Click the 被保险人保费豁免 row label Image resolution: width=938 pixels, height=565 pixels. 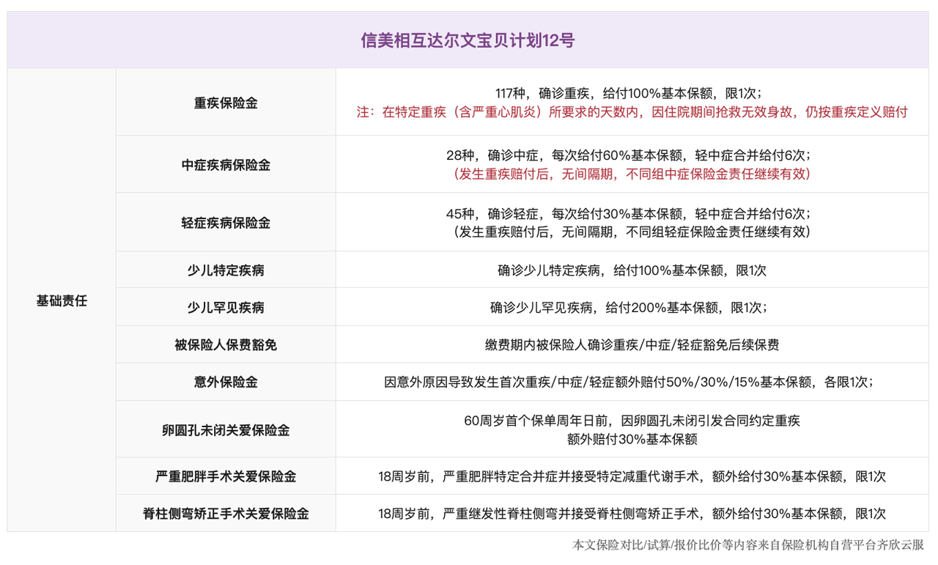click(226, 344)
